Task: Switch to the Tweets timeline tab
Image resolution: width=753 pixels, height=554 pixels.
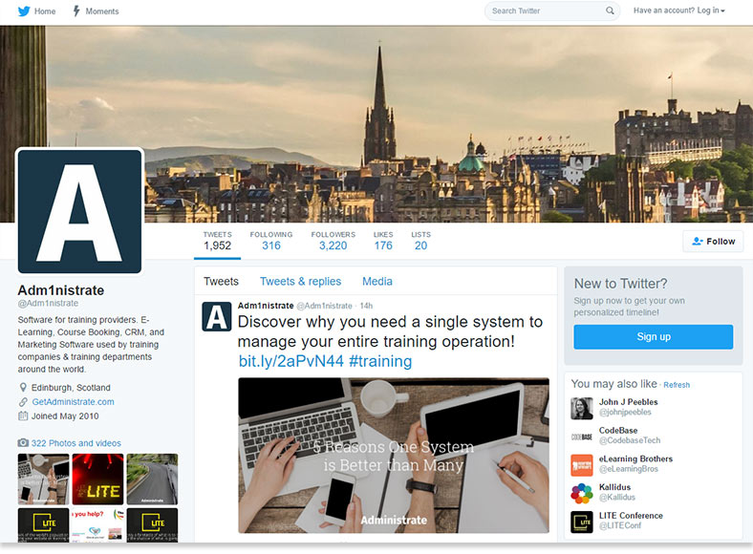Action: click(x=221, y=282)
